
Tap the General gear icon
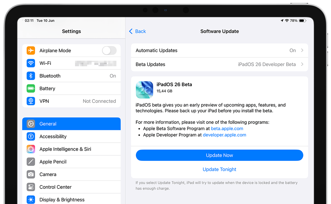[x=31, y=124]
